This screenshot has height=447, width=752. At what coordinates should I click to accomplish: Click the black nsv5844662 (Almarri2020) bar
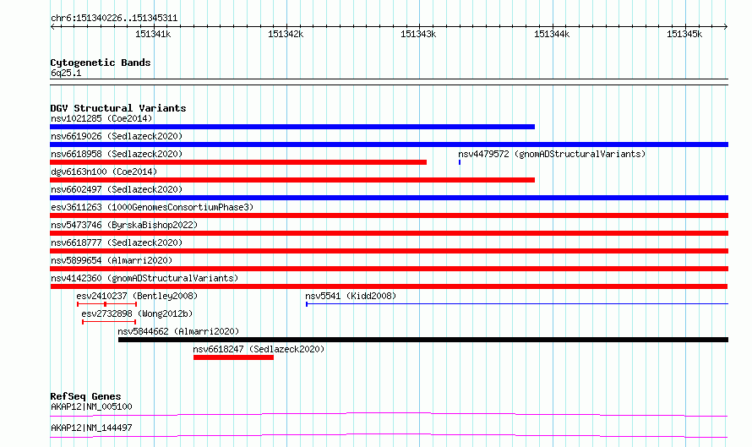pos(423,340)
